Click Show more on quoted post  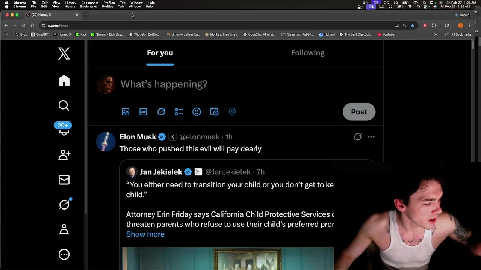click(145, 234)
